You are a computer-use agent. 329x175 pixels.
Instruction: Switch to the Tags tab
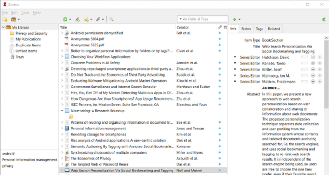click(x=259, y=29)
